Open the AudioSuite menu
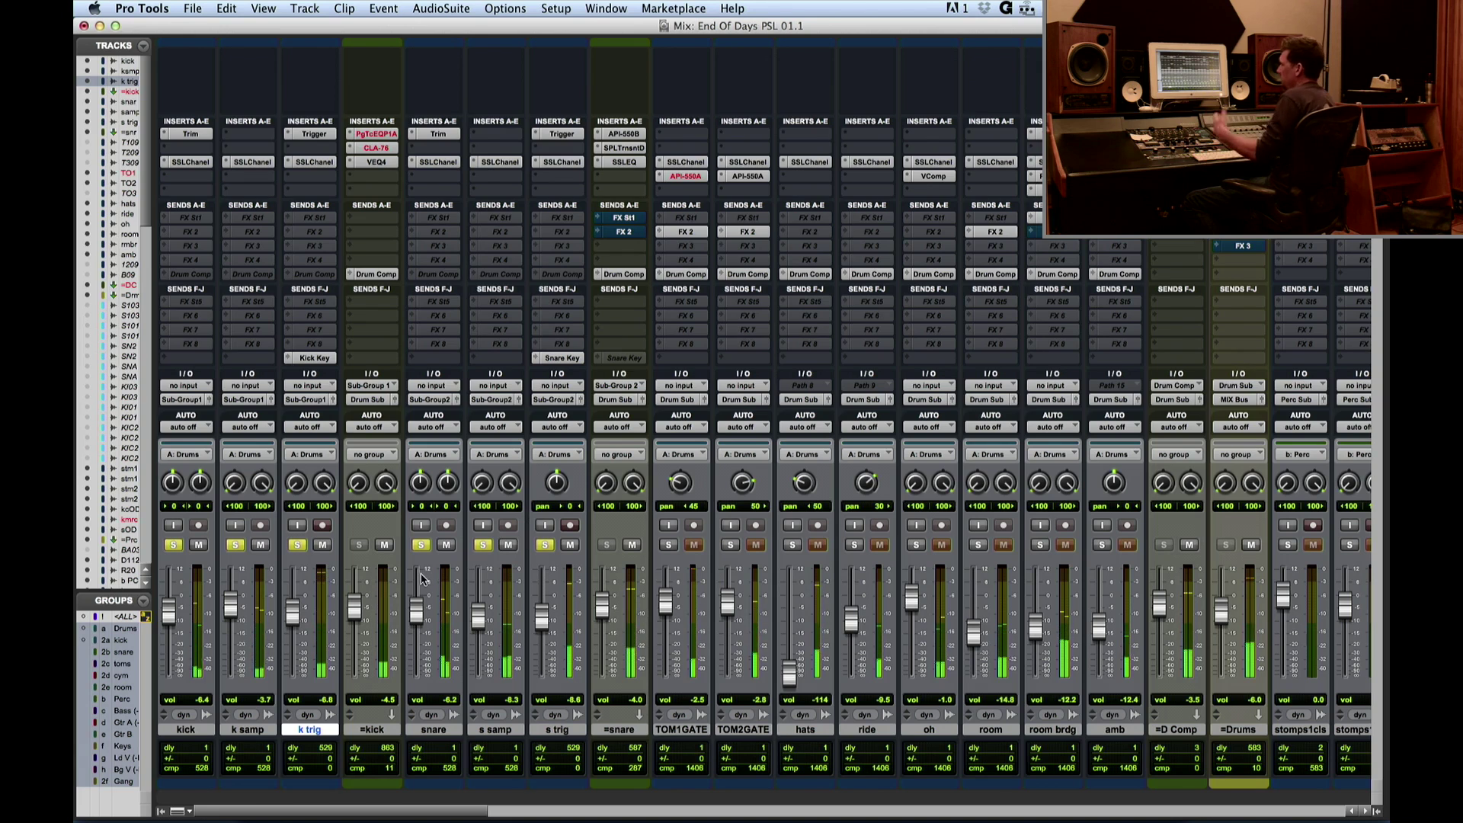Image resolution: width=1463 pixels, height=823 pixels. tap(441, 8)
